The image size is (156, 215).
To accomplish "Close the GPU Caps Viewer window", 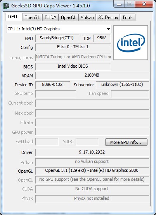I will pyautogui.click(x=144, y=4).
